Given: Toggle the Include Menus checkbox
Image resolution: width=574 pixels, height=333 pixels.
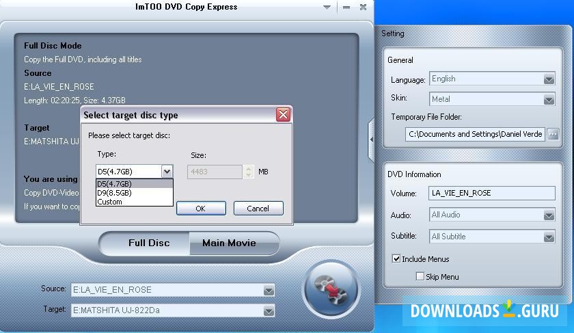Looking at the screenshot, I should tap(396, 258).
